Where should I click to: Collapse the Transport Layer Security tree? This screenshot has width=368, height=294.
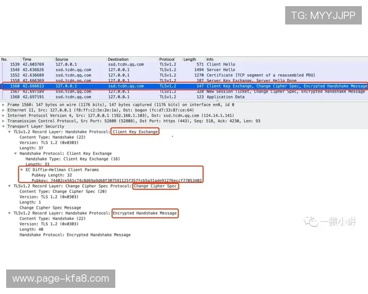4,126
